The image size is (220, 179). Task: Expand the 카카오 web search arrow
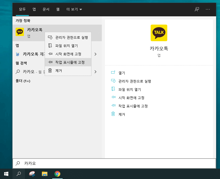pyautogui.click(x=96, y=72)
